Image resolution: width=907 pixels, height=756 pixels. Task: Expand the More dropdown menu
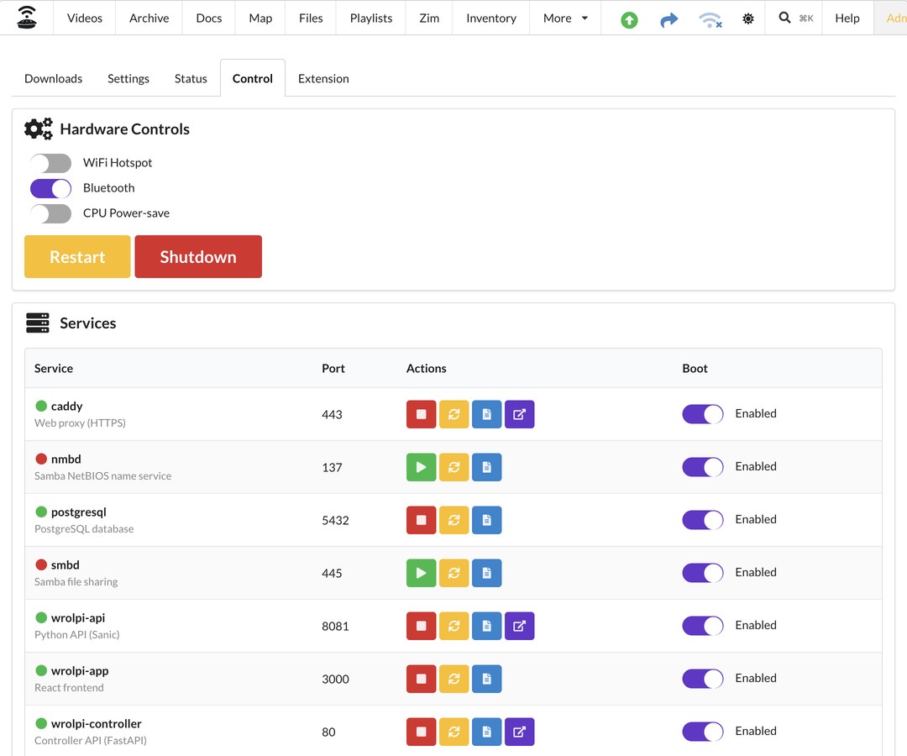pos(565,18)
